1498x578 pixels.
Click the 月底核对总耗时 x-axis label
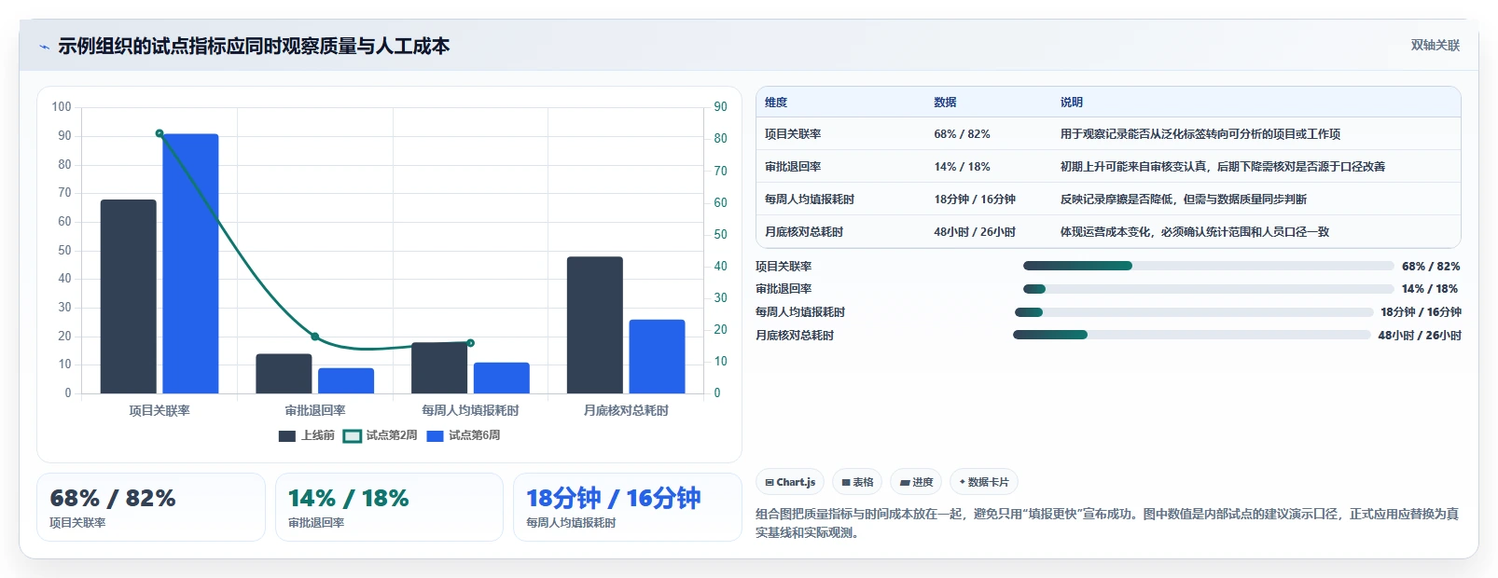click(626, 410)
